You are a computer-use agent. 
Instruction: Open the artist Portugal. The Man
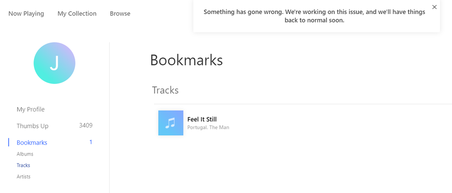click(x=208, y=127)
